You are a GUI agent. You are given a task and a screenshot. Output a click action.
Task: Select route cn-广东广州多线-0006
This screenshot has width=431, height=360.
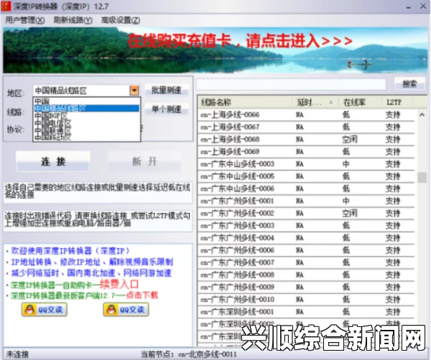click(x=306, y=250)
